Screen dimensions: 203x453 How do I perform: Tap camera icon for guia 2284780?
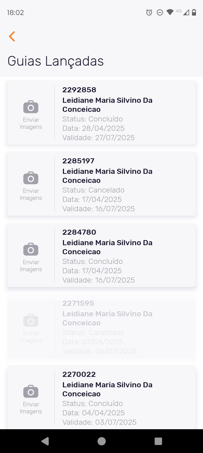tap(31, 249)
